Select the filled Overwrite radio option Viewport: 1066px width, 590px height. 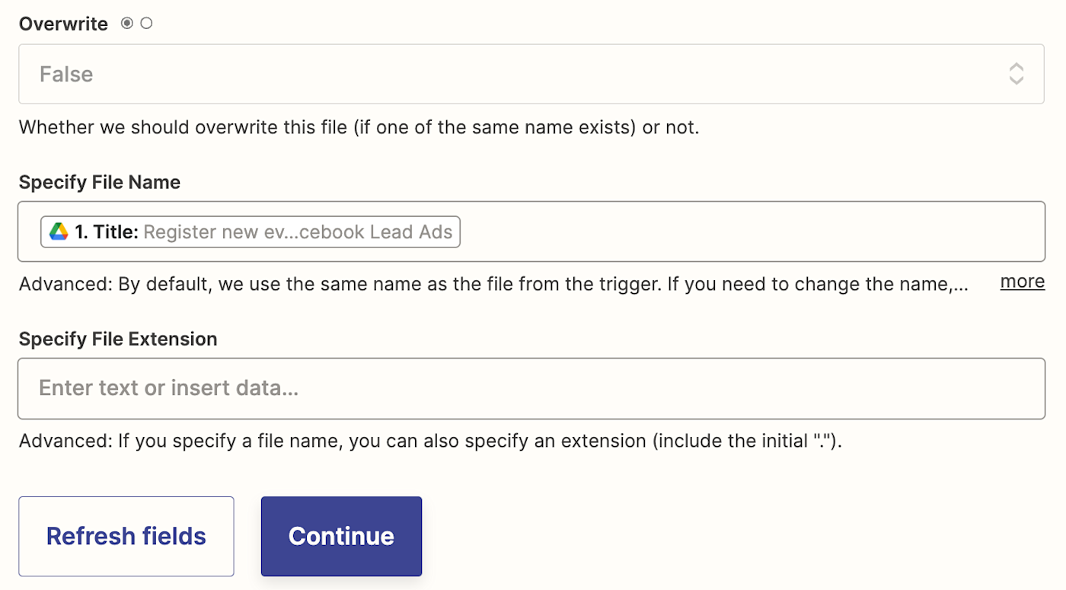(x=127, y=24)
